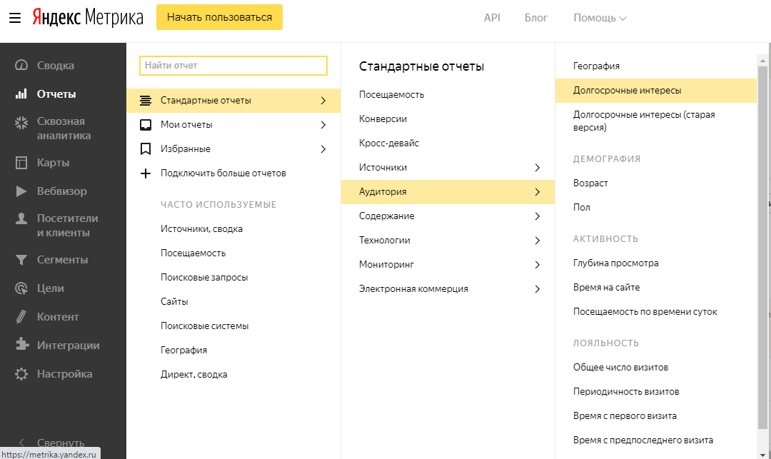Go to Вебвизор section

click(x=62, y=191)
